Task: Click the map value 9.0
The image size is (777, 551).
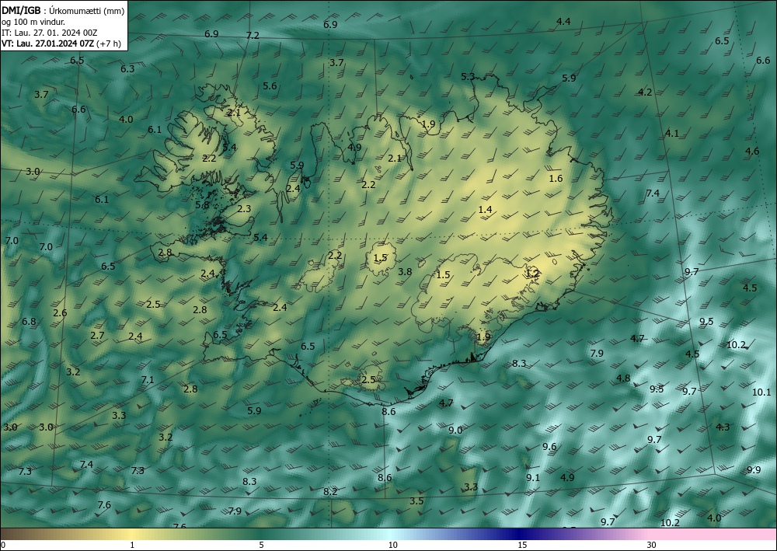Action: tap(455, 430)
